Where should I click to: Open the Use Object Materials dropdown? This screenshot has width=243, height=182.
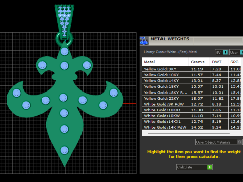pyautogui.click(x=219, y=142)
